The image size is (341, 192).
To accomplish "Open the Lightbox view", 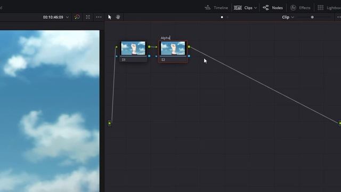I will (329, 8).
